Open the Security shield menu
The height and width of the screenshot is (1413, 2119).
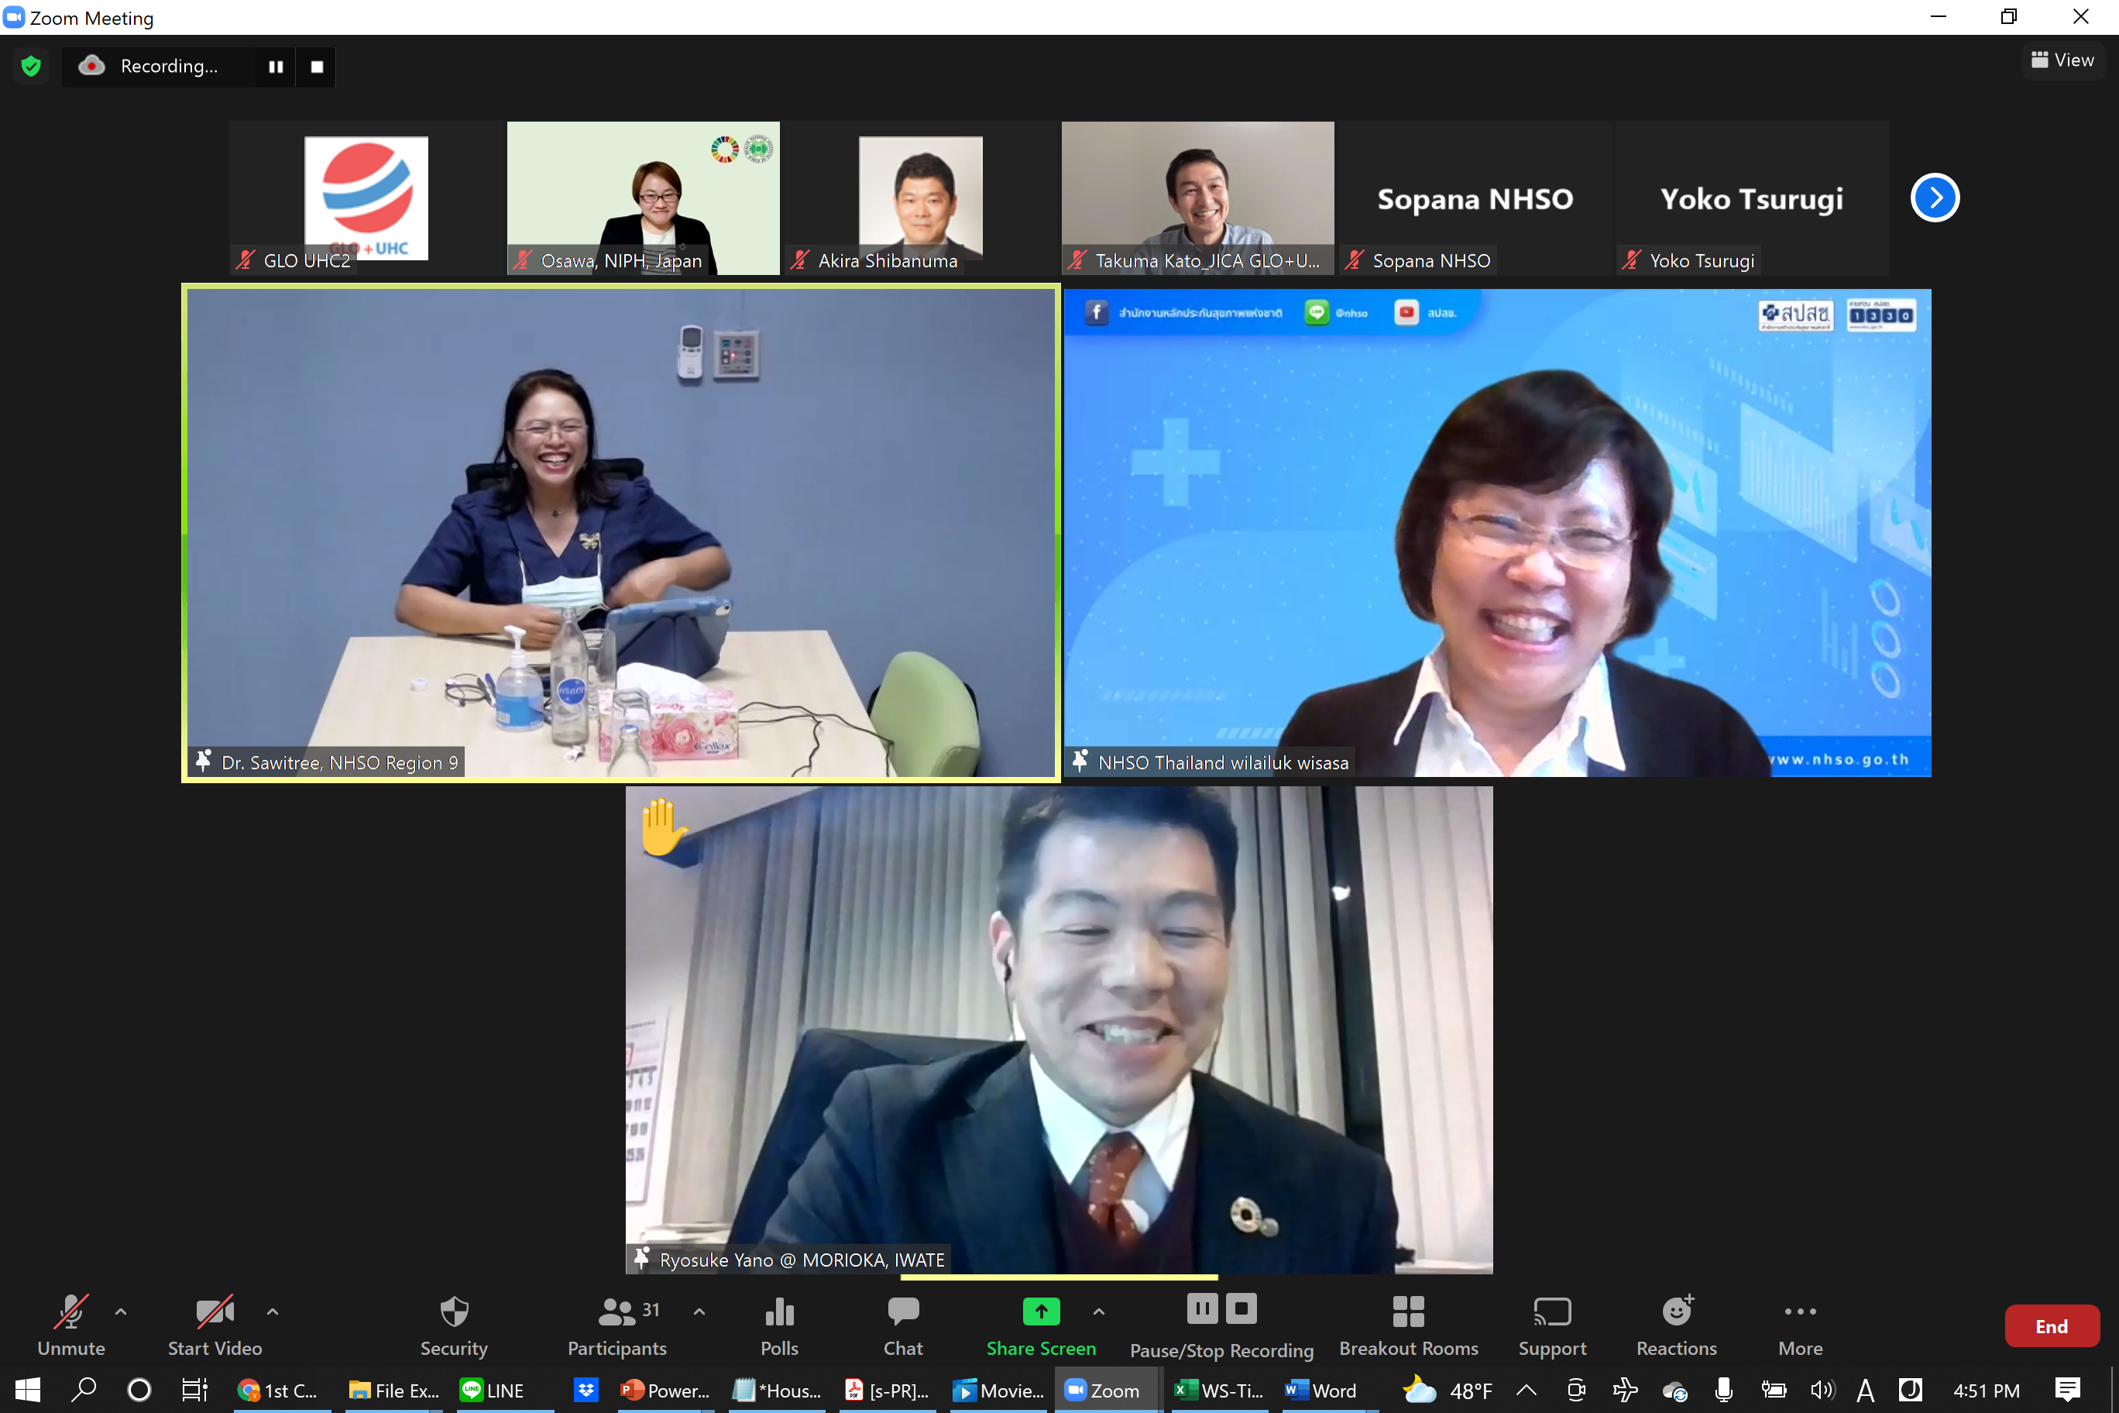tap(454, 1325)
